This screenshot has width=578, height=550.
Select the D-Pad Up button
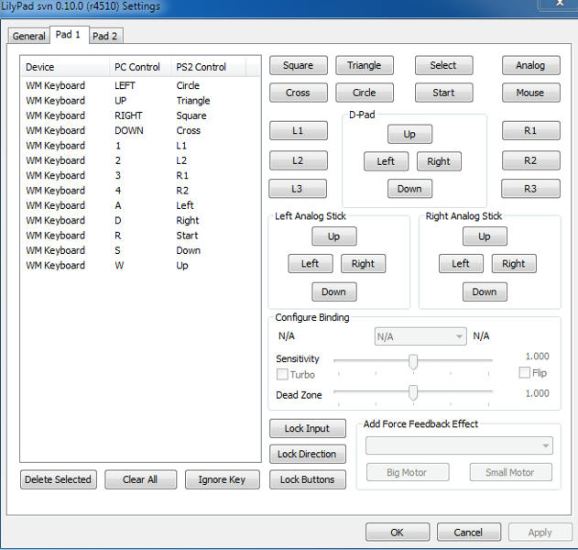409,134
